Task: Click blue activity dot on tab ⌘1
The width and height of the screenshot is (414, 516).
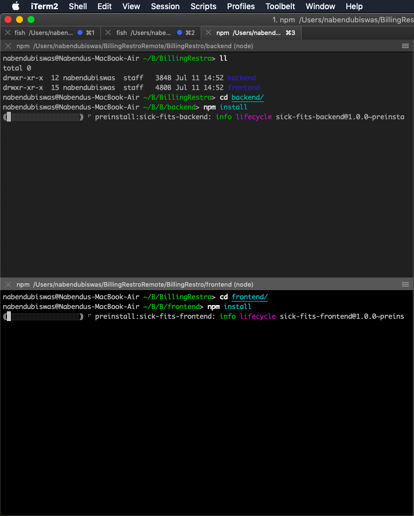Action: (x=80, y=33)
